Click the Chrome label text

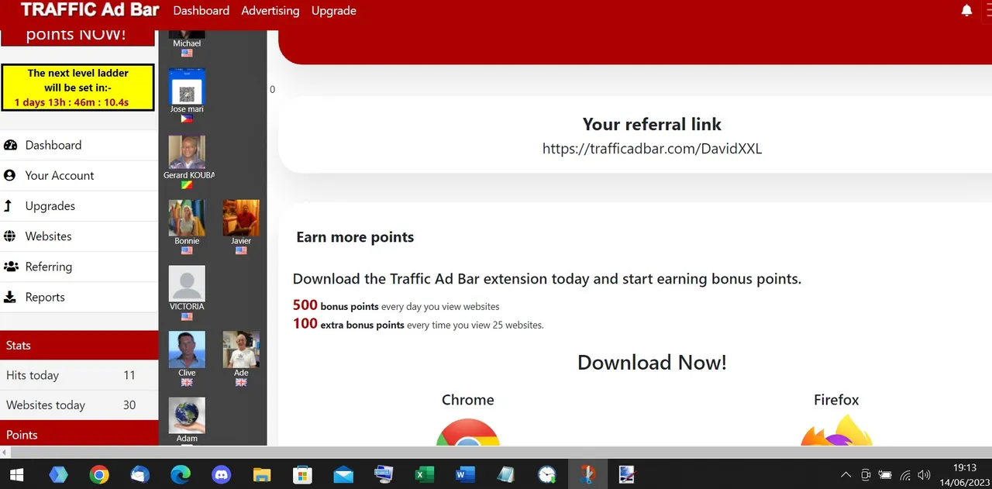pos(468,400)
